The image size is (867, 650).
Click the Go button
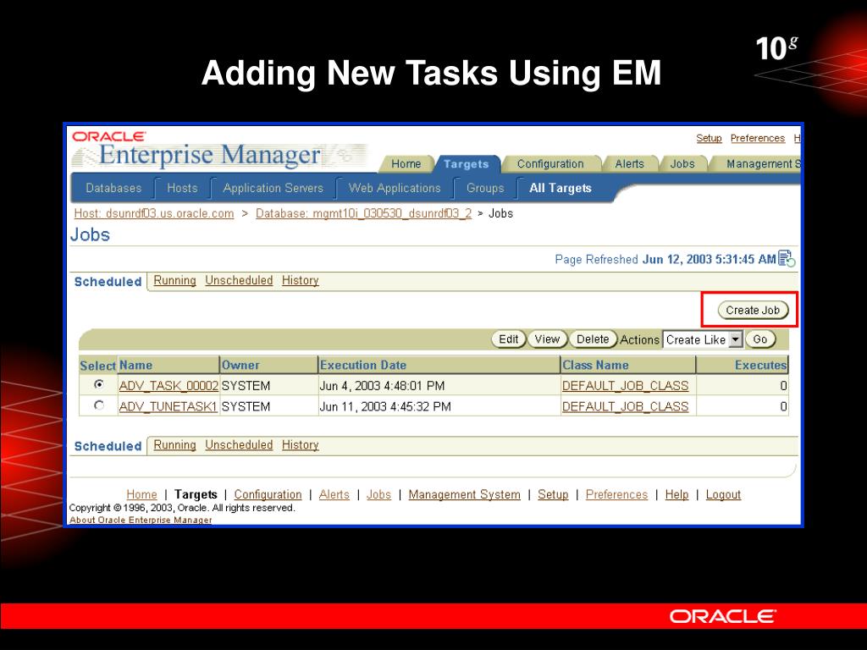(760, 339)
